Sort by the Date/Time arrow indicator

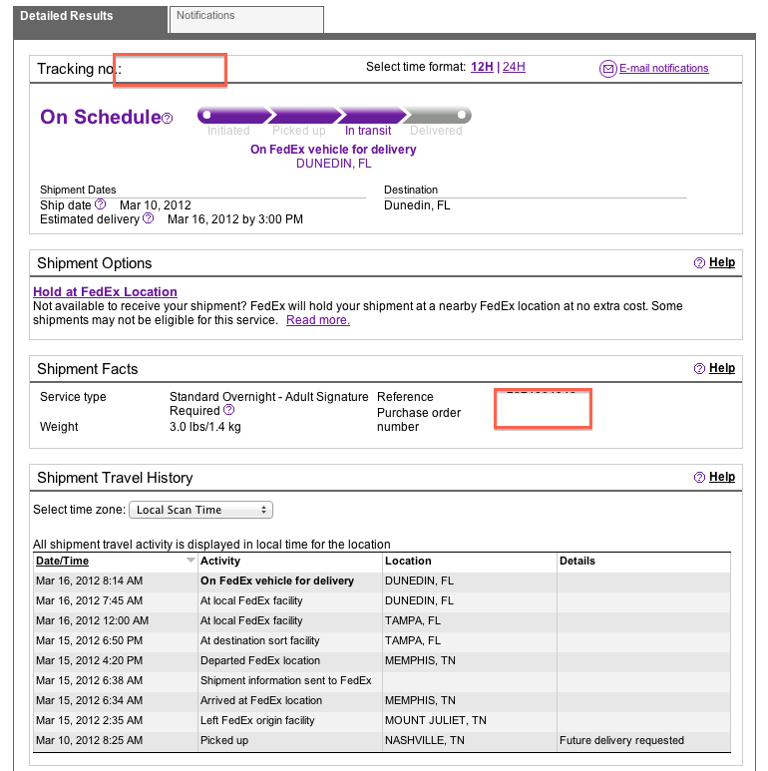click(x=191, y=561)
